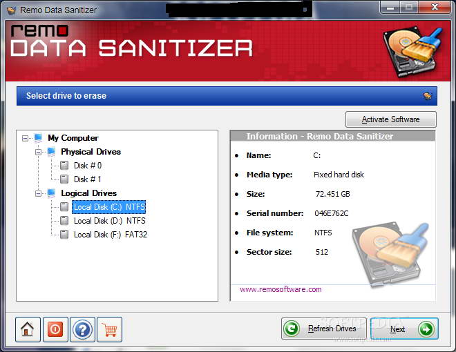Click the drive icon beside Local Disk (C:)

point(64,207)
